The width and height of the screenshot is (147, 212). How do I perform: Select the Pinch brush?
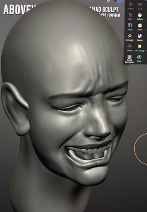tap(140, 27)
